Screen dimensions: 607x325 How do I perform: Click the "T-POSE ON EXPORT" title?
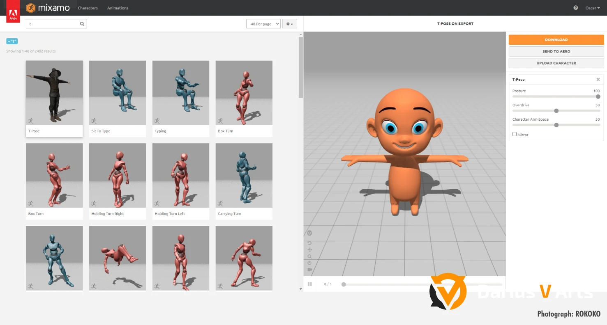455,24
